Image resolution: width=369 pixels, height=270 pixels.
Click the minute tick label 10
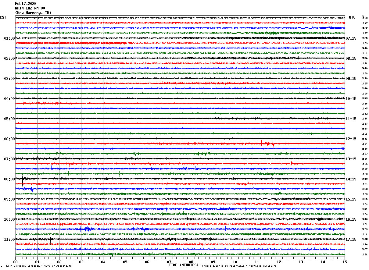235,262
